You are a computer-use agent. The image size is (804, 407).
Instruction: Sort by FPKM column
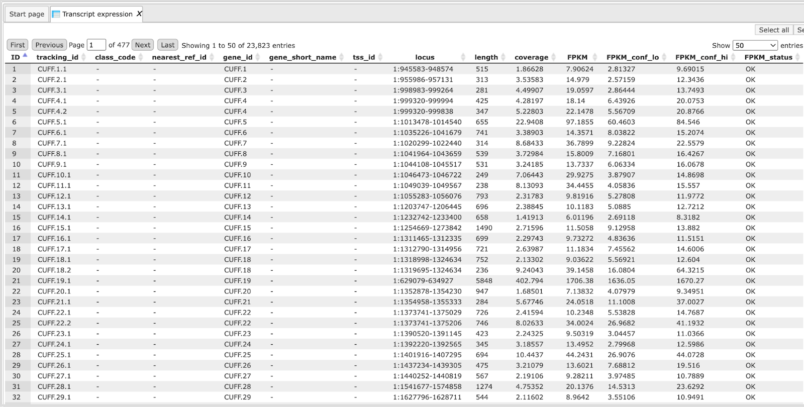[577, 57]
